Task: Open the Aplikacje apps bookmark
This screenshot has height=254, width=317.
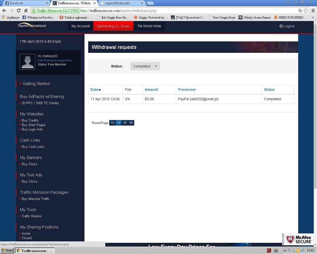Action: click(x=11, y=18)
